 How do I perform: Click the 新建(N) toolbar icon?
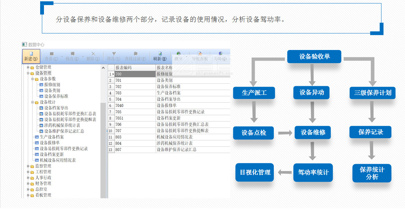(x=31, y=56)
